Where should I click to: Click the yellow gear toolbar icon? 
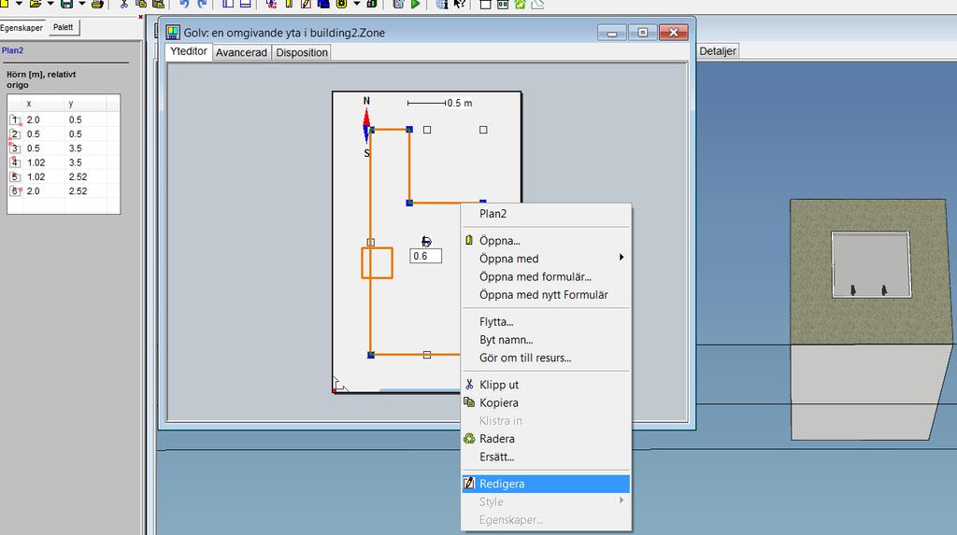[341, 4]
